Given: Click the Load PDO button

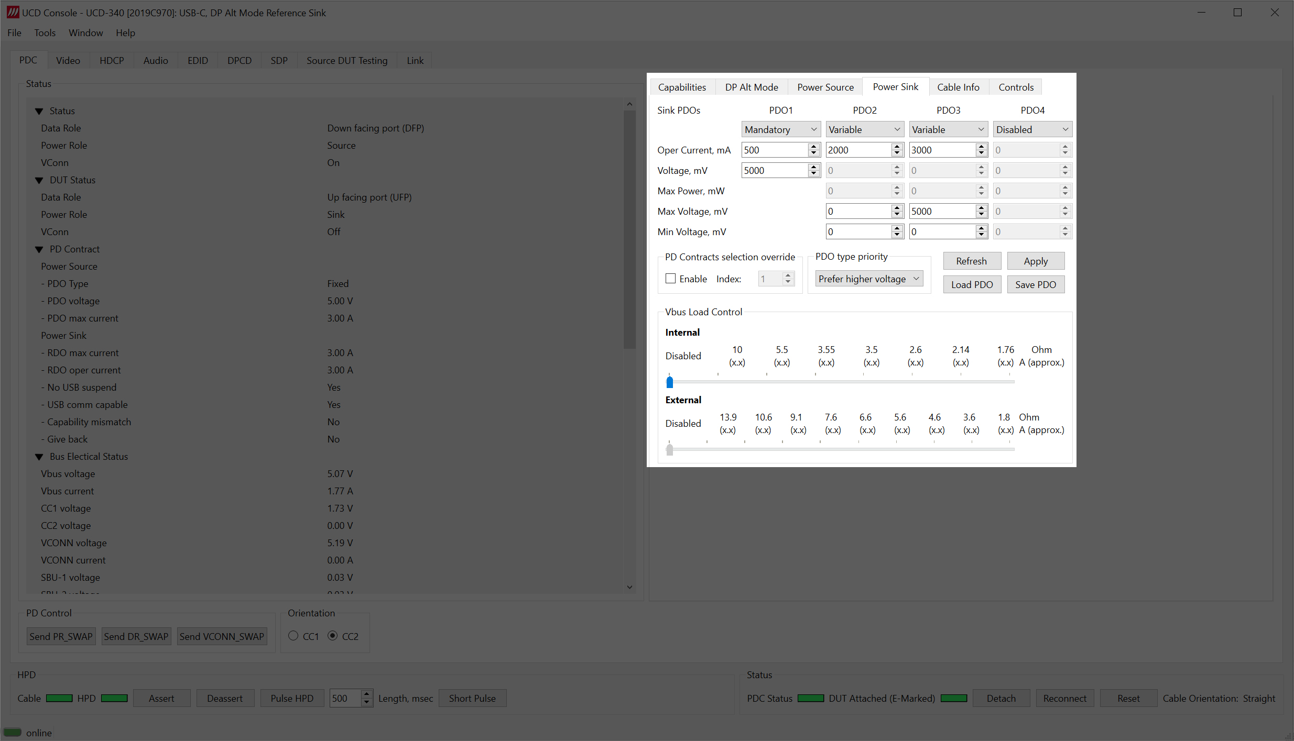Looking at the screenshot, I should 972,284.
